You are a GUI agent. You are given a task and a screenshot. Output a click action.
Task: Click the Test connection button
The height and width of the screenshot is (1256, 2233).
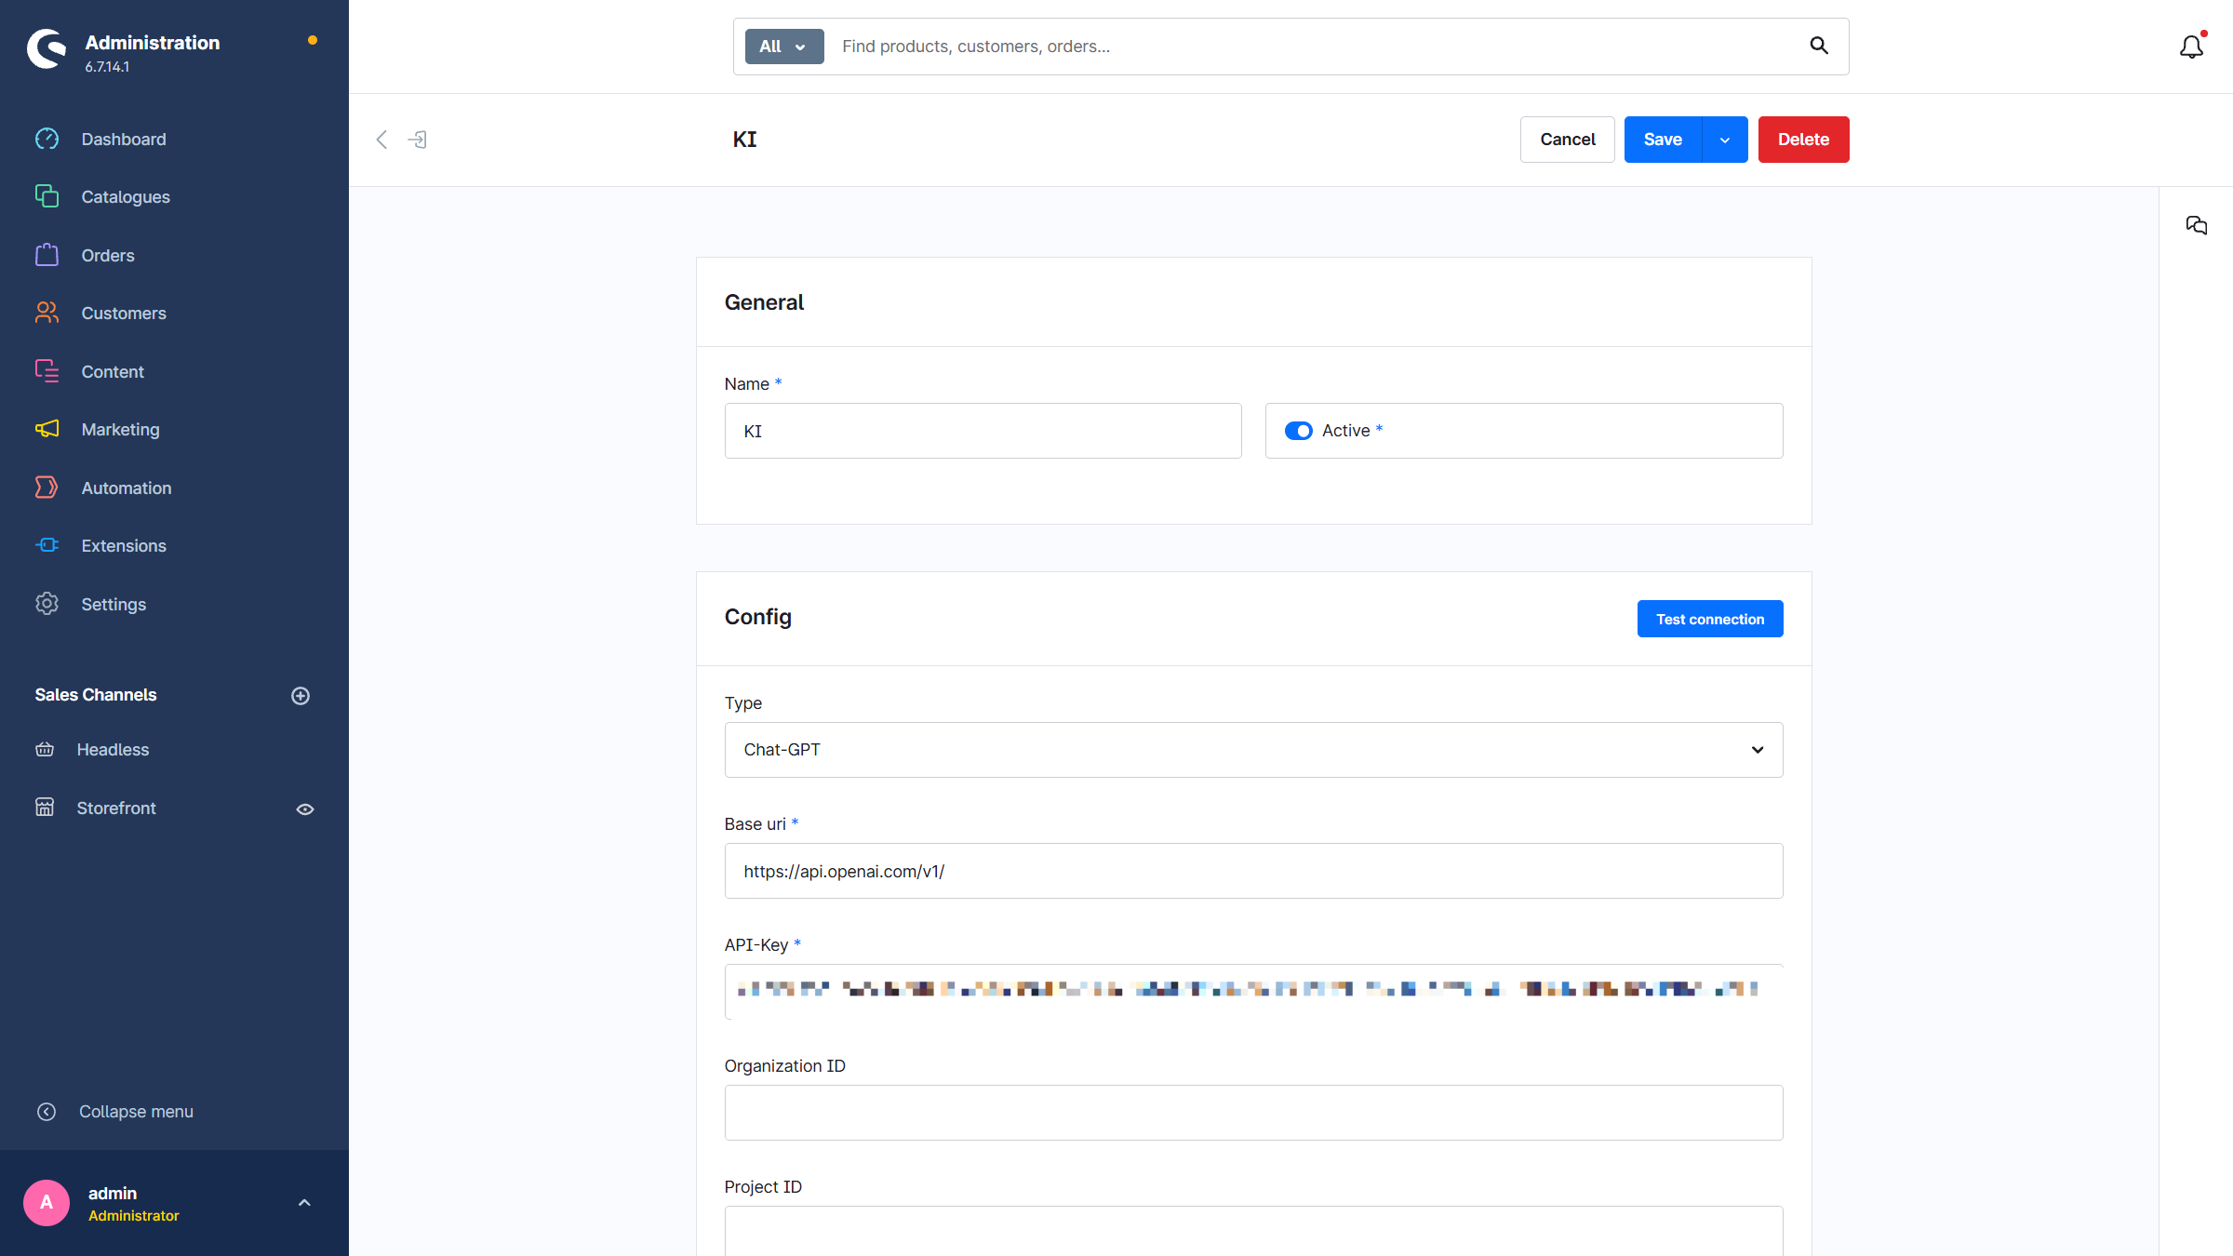(x=1710, y=619)
